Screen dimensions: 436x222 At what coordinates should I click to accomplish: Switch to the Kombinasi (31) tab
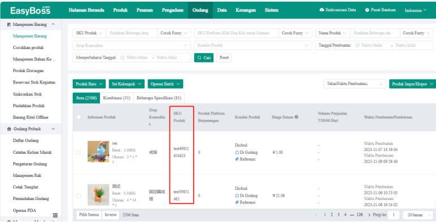[116, 98]
